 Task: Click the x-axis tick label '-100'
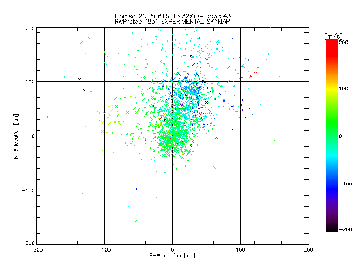[104, 250]
